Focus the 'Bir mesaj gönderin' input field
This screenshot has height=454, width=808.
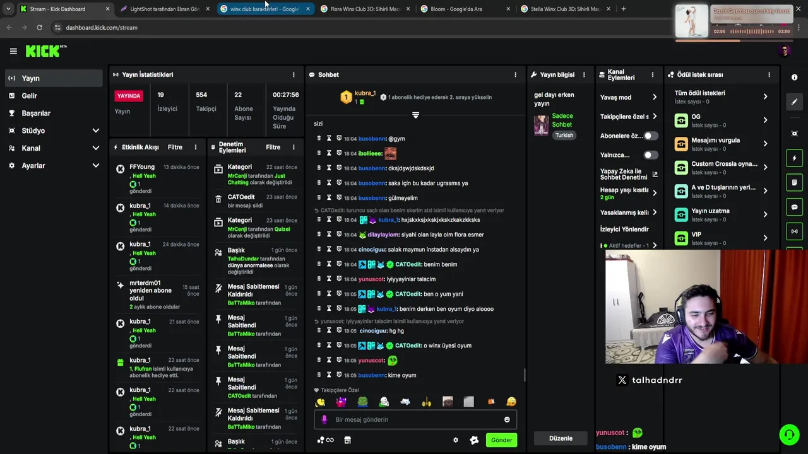point(415,419)
